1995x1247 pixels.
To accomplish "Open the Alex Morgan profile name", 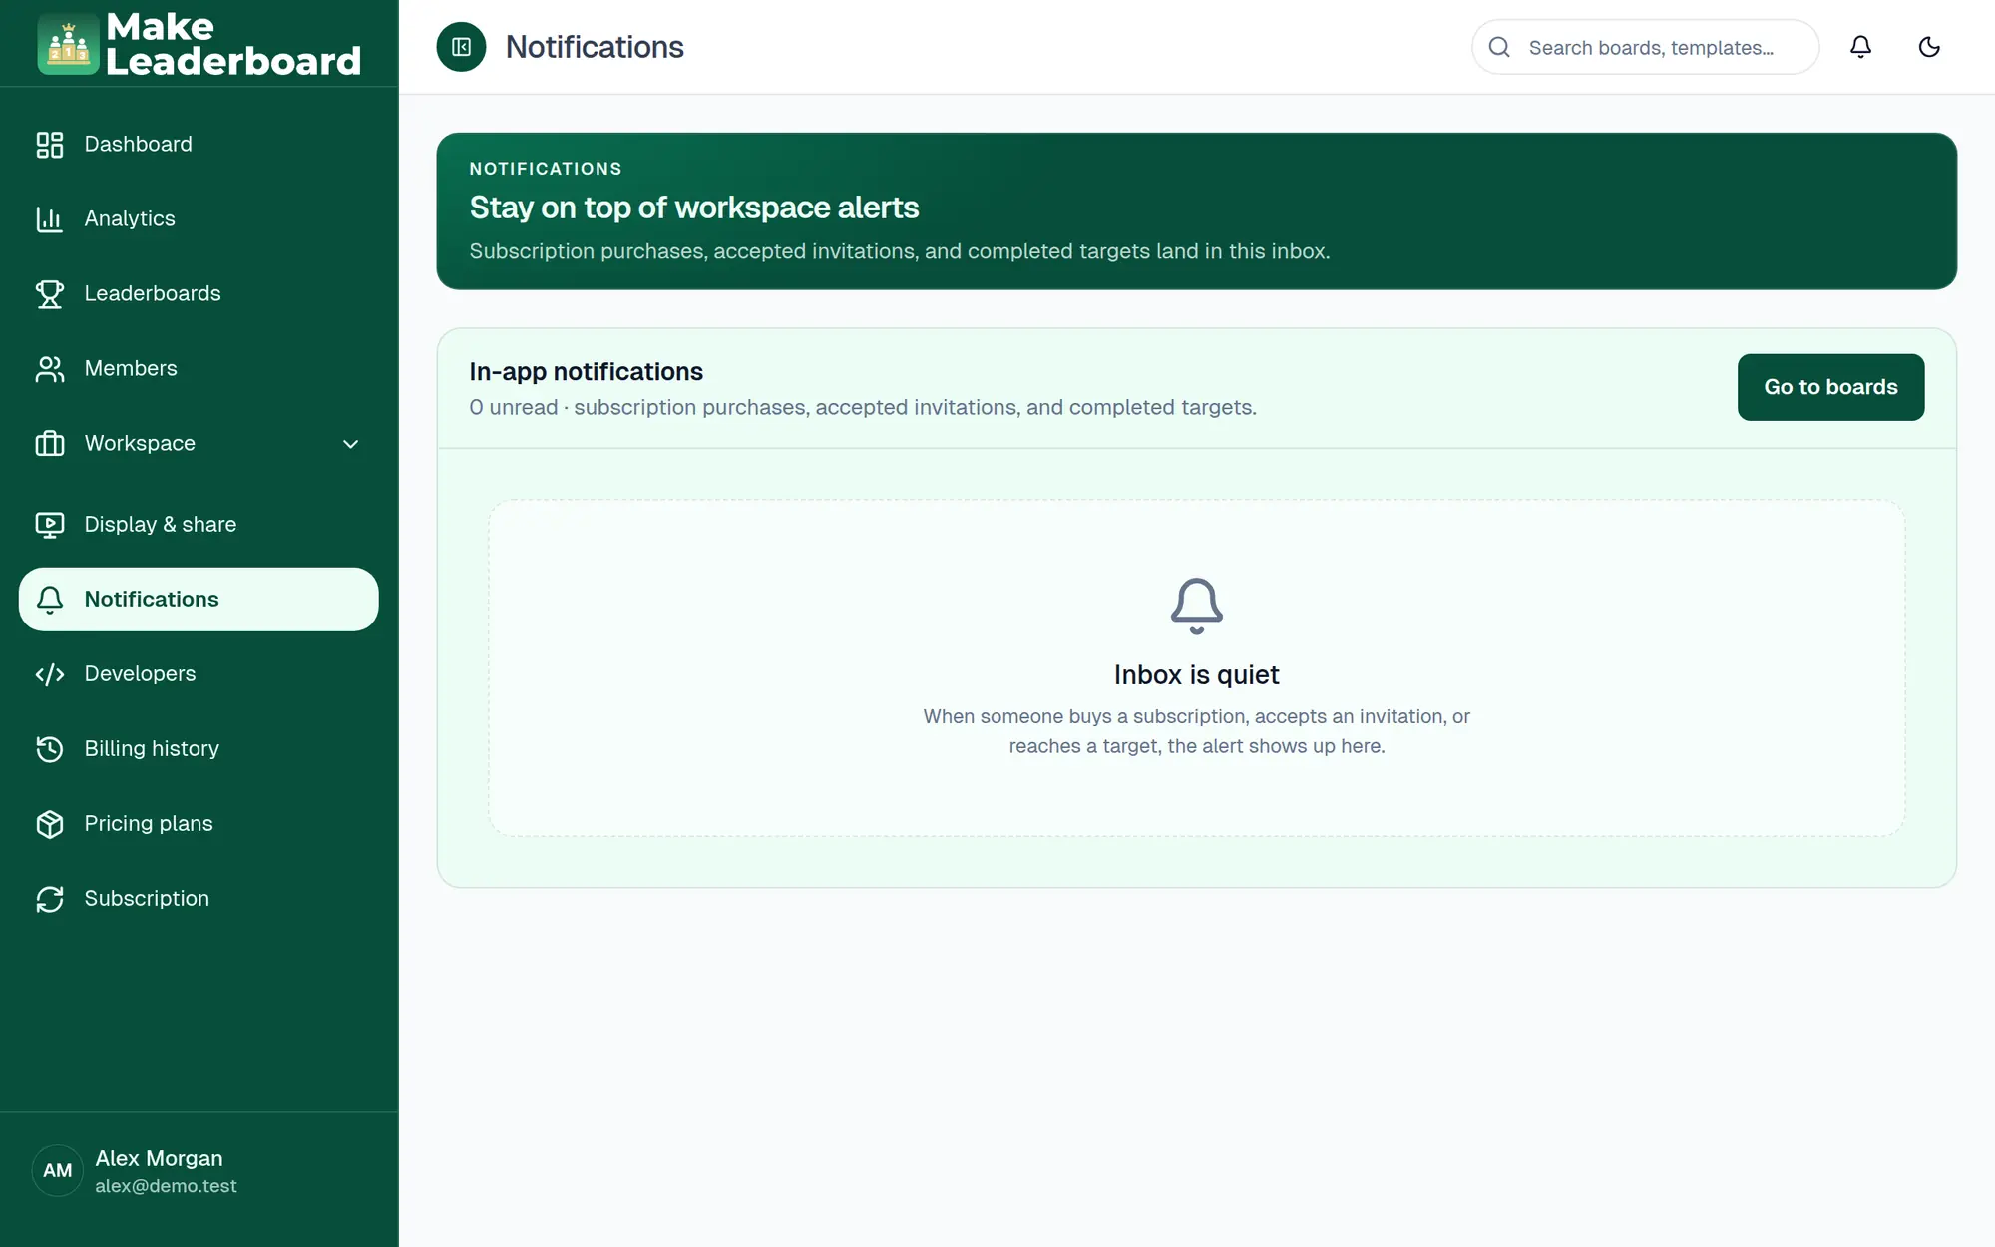I will pyautogui.click(x=159, y=1158).
